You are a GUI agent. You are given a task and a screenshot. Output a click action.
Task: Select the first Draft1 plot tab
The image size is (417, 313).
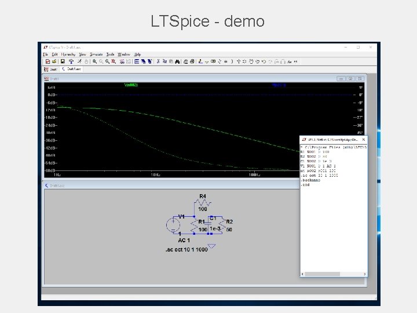(52, 68)
